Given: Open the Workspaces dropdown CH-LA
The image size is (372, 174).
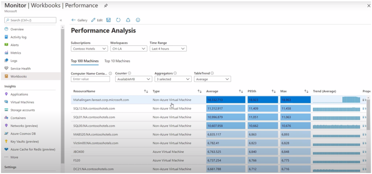Looking at the screenshot, I should click(129, 48).
